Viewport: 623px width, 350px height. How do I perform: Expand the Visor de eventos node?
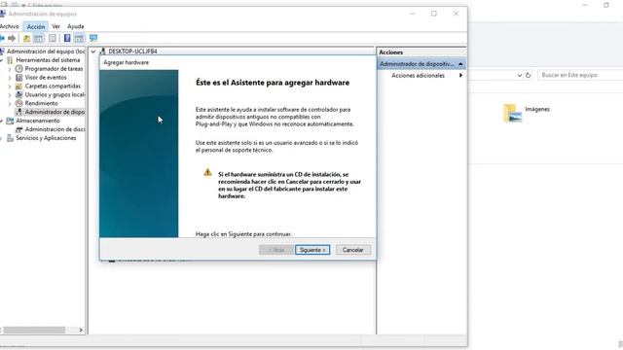(x=10, y=78)
